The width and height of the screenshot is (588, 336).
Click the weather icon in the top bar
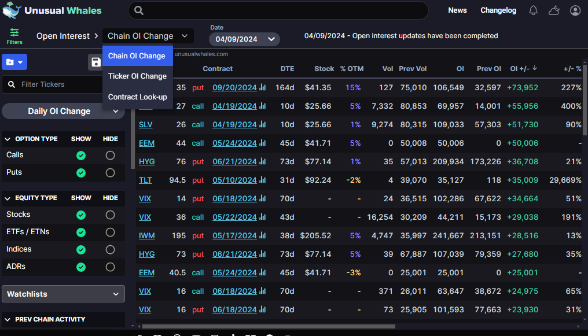[553, 10]
